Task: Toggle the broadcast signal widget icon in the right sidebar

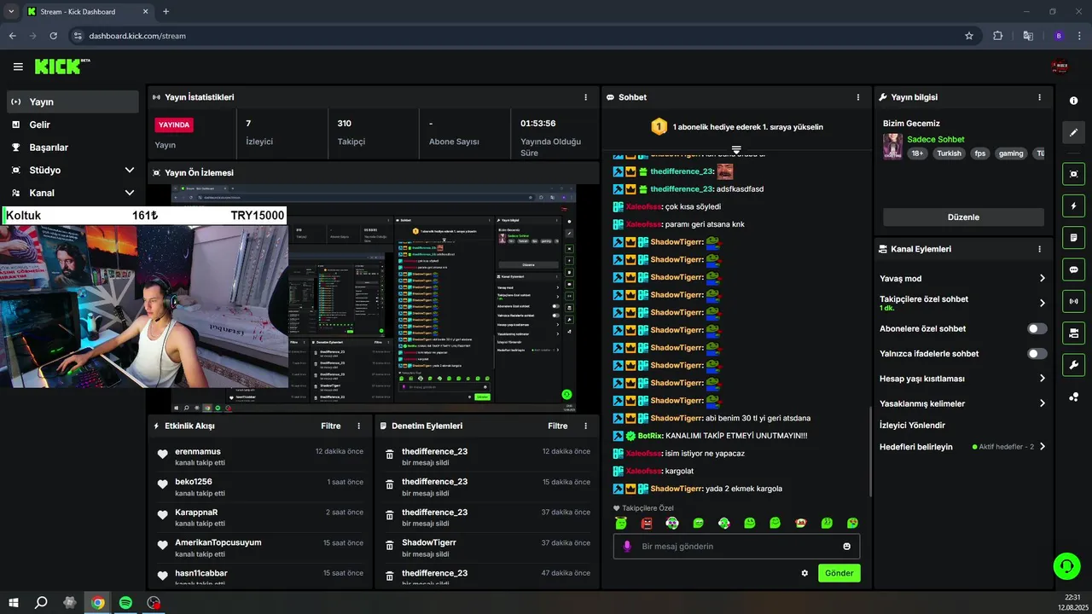Action: (x=1073, y=301)
